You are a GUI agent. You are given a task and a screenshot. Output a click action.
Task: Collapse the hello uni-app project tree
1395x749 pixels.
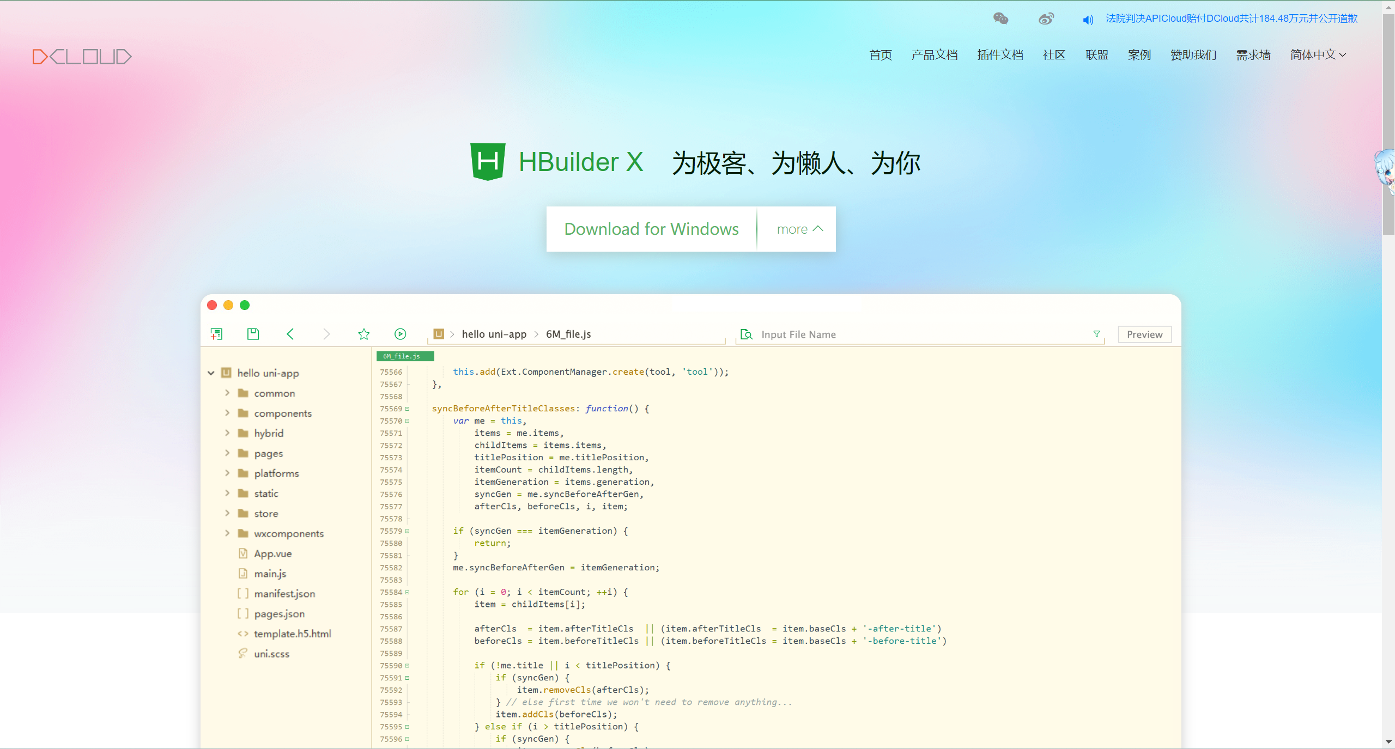211,373
